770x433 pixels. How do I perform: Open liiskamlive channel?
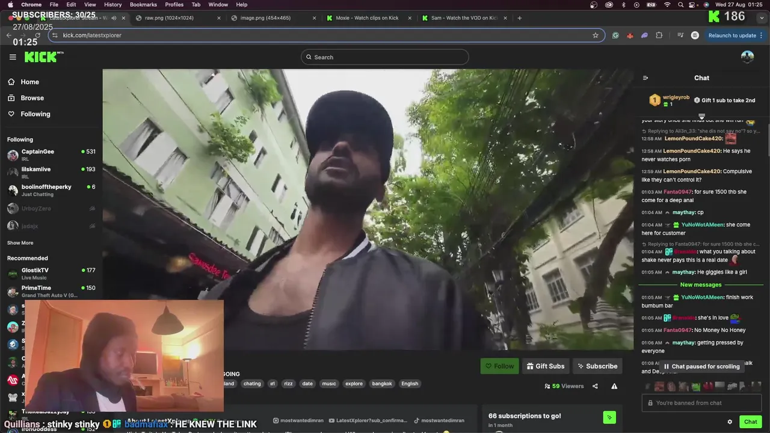tap(51, 173)
